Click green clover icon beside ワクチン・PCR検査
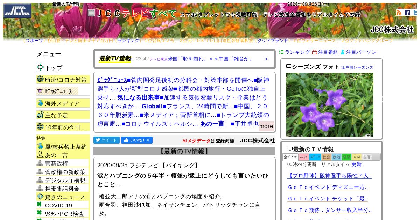Viewport: 420px width, 220px height. tap(39, 213)
